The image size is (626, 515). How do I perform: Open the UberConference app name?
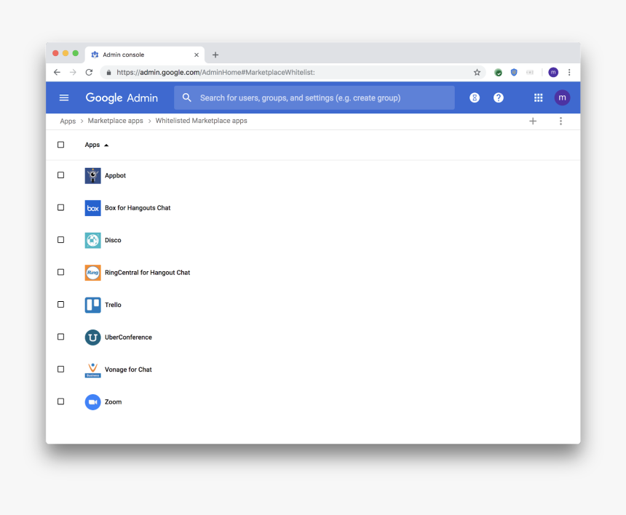click(x=128, y=337)
